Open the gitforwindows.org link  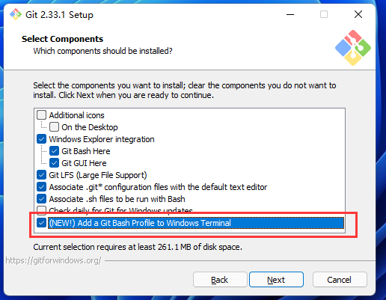click(53, 260)
